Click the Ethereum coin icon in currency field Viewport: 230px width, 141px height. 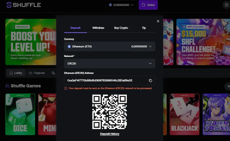(x=69, y=46)
